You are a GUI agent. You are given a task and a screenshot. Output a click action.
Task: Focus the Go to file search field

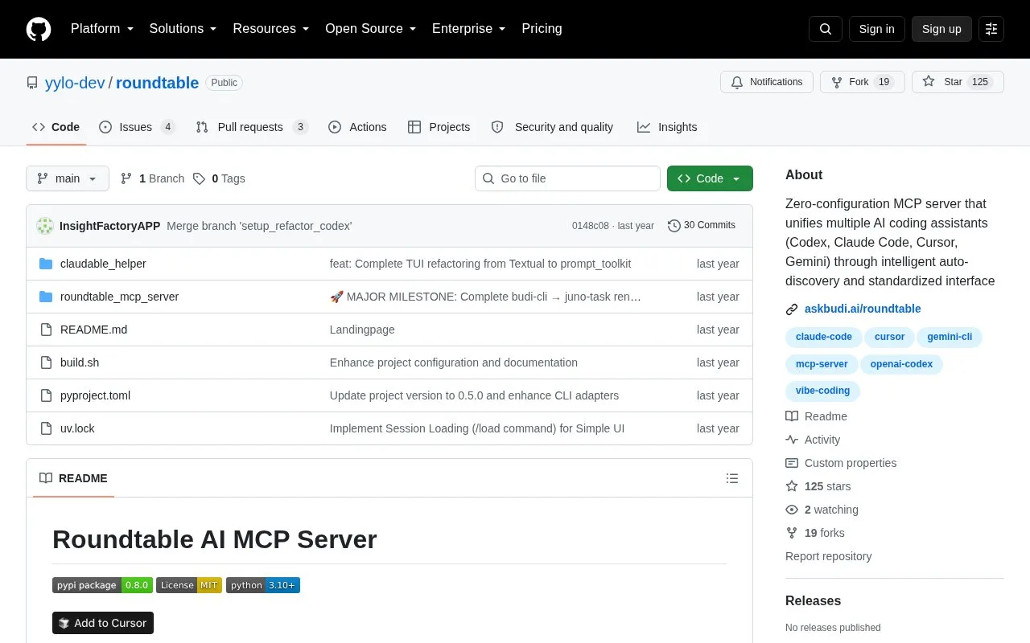[x=567, y=178]
